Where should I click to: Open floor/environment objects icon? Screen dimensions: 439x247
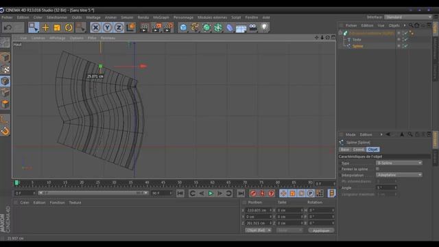pos(241,27)
